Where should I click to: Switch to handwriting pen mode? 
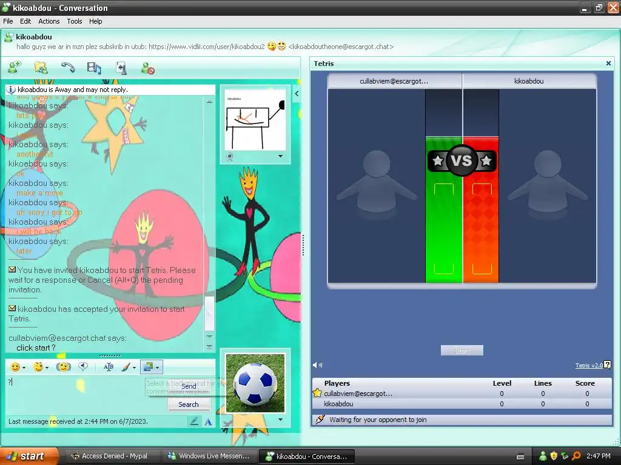pyautogui.click(x=194, y=421)
